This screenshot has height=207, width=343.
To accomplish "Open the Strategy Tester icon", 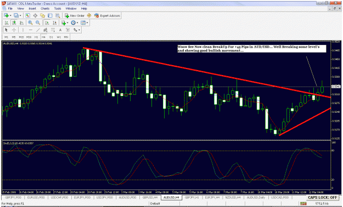I will (58, 15).
